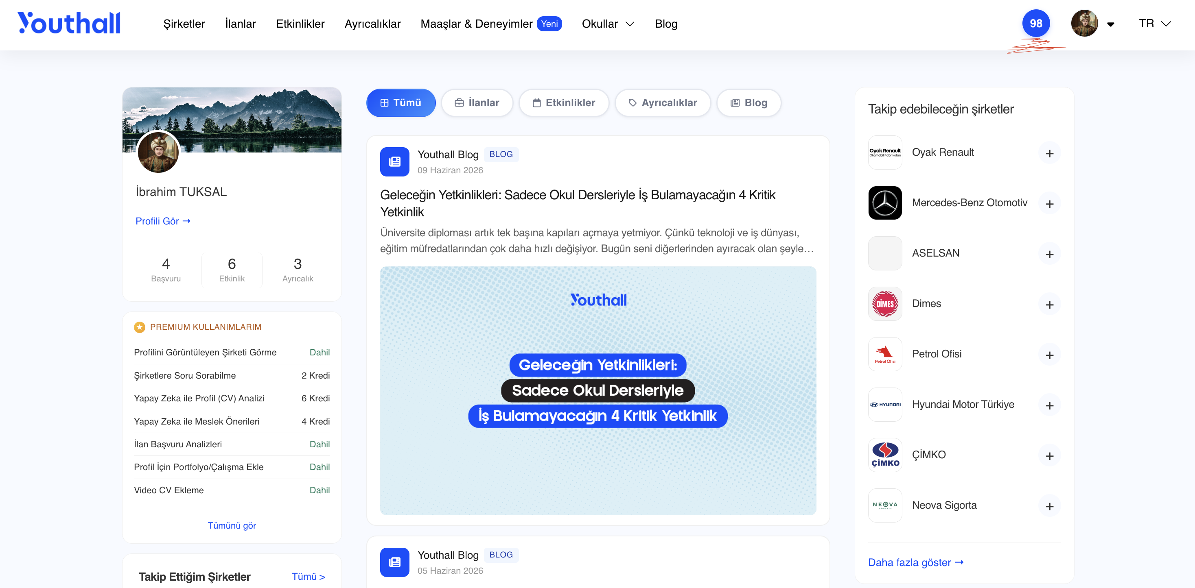1195x588 pixels.
Task: Open the Dimes company logo
Action: tap(885, 304)
